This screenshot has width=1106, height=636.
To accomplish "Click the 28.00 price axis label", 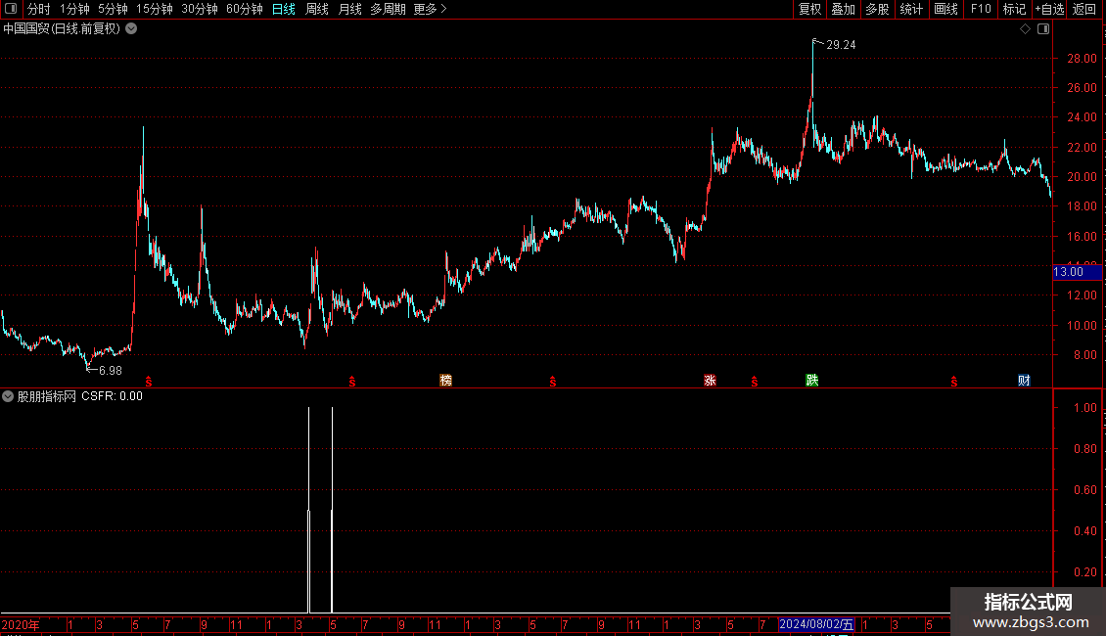I will [1082, 59].
